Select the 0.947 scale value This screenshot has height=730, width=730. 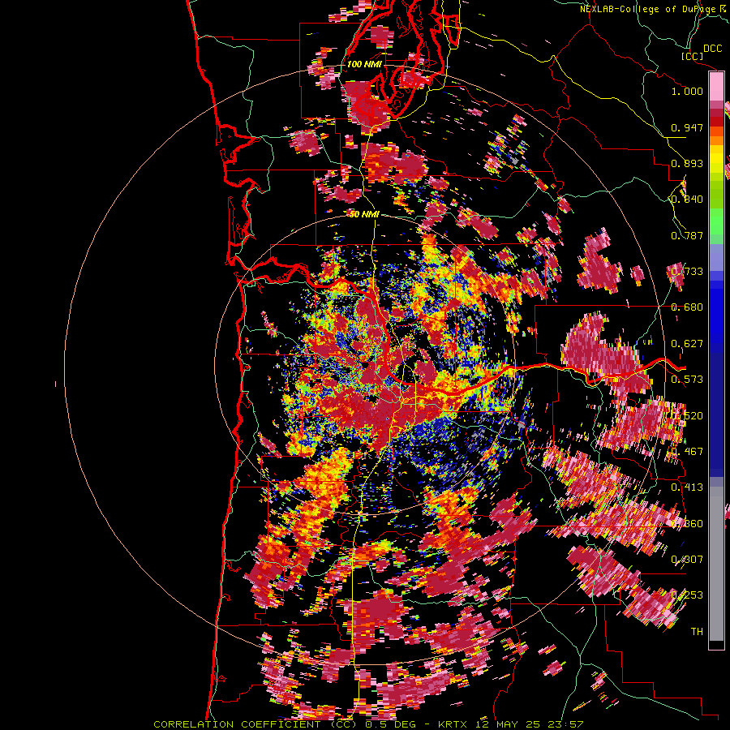[687, 127]
